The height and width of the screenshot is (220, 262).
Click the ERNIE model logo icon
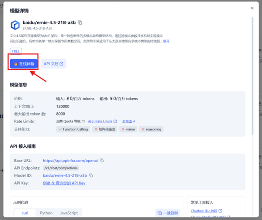point(15,25)
